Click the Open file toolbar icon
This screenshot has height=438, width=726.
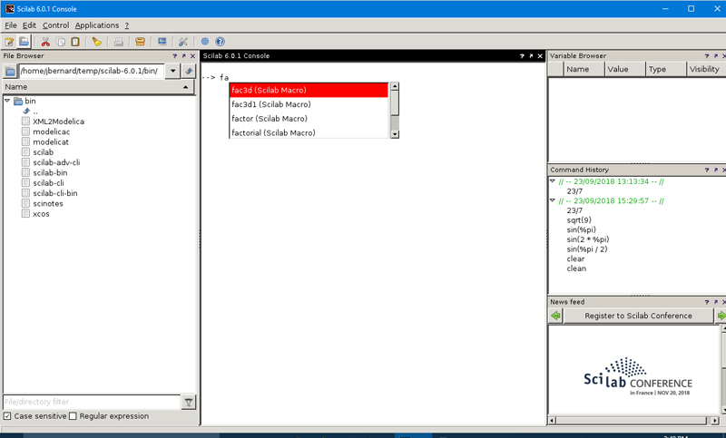[24, 42]
